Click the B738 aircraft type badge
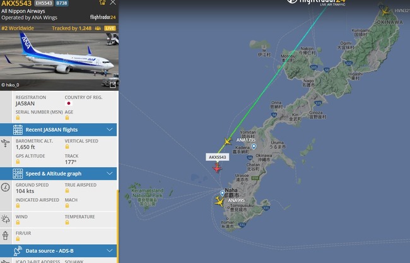410x263 pixels. click(x=62, y=3)
